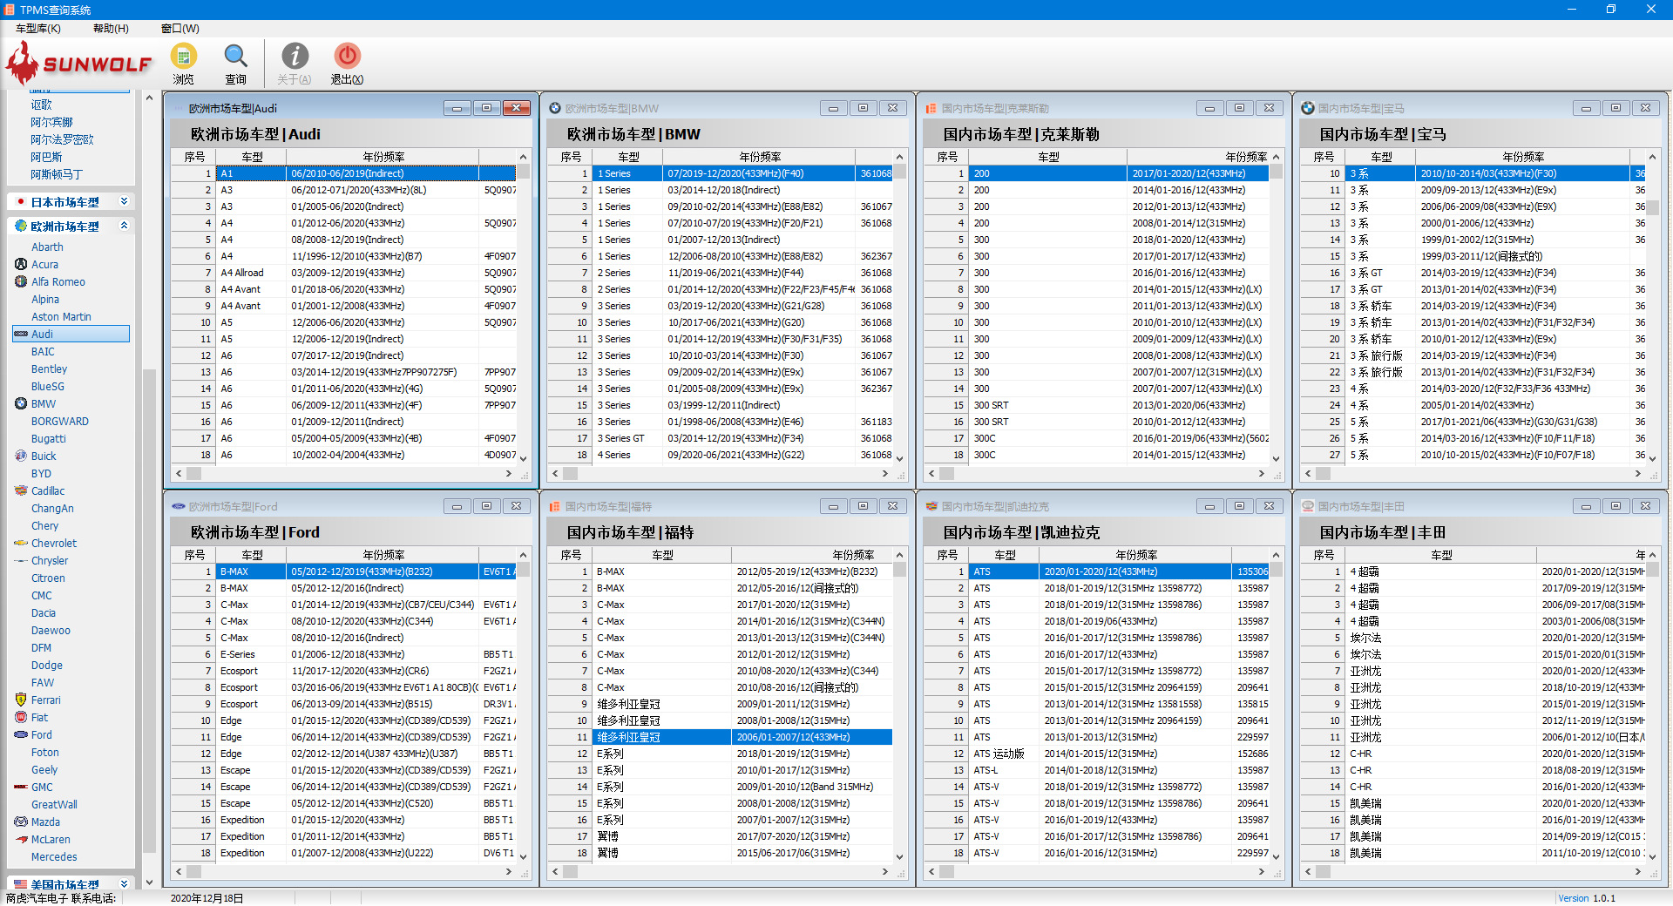Click the 国内市场车型|宝马 window title icon
This screenshot has height=906, width=1673.
(1308, 108)
